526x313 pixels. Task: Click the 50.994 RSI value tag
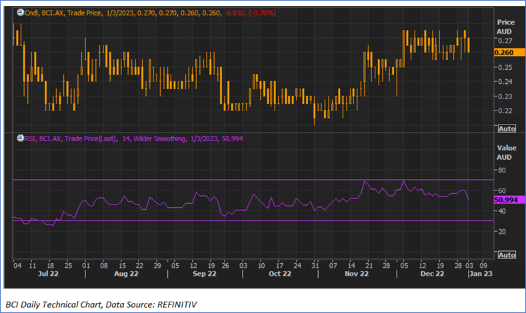point(509,200)
